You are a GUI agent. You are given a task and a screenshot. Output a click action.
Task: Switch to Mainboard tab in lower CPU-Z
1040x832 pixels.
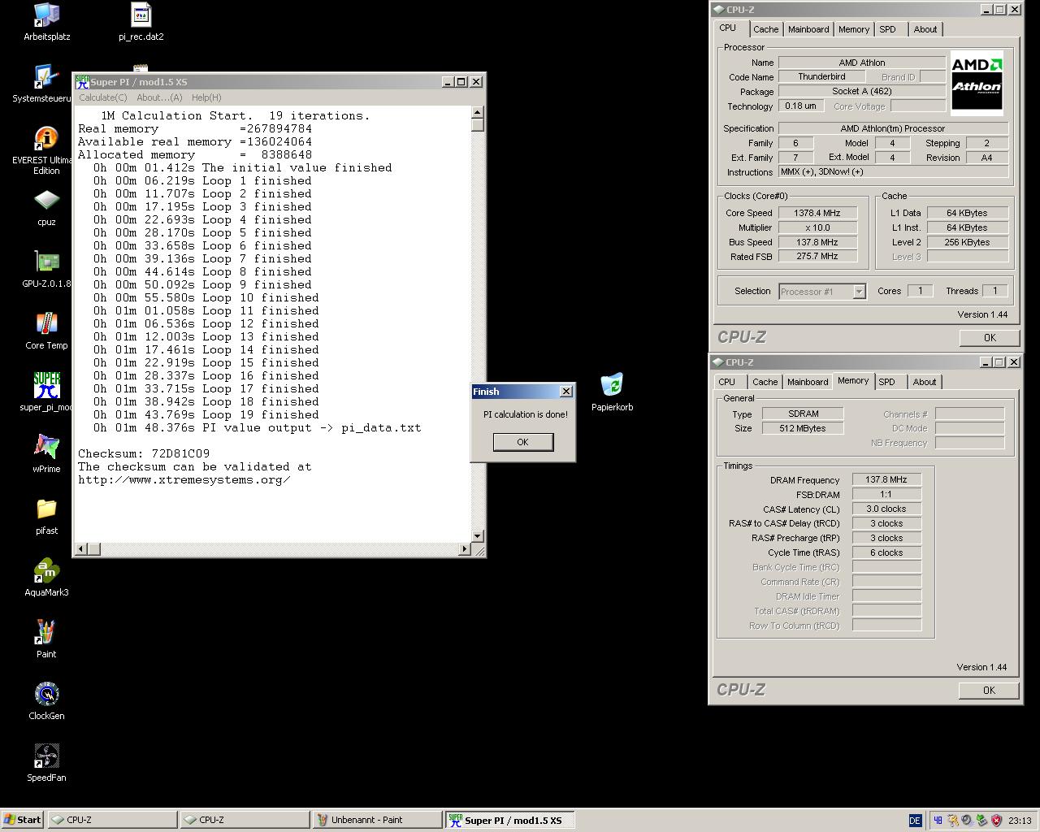(808, 382)
